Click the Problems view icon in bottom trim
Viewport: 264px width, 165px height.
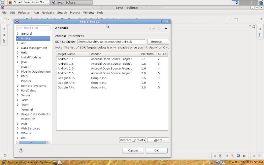click(x=221, y=156)
